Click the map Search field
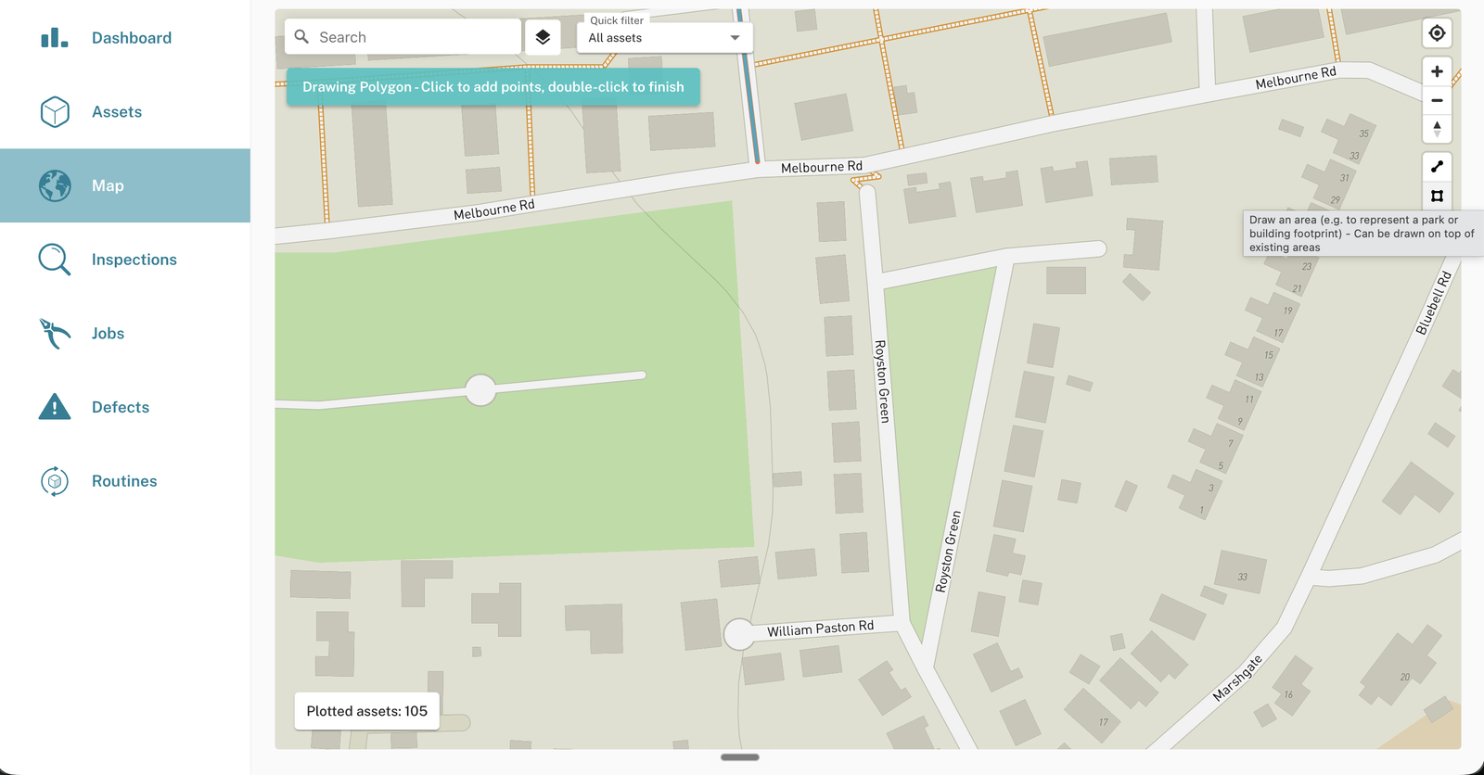 (403, 37)
